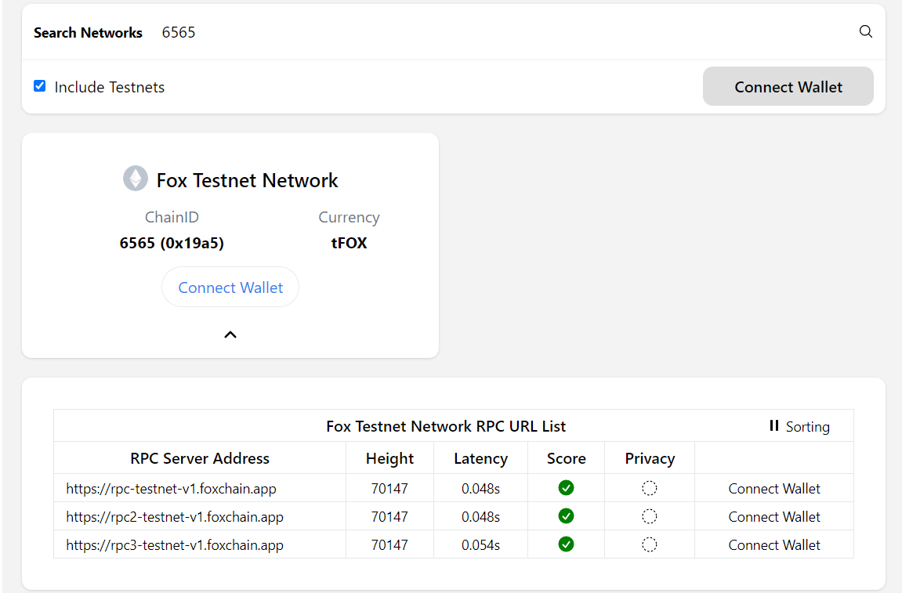
Task: Uncheck the Include Testnets checkbox
Action: pyautogui.click(x=40, y=86)
